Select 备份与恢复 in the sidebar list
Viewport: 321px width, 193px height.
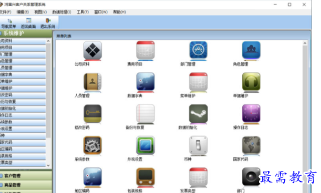point(23,102)
